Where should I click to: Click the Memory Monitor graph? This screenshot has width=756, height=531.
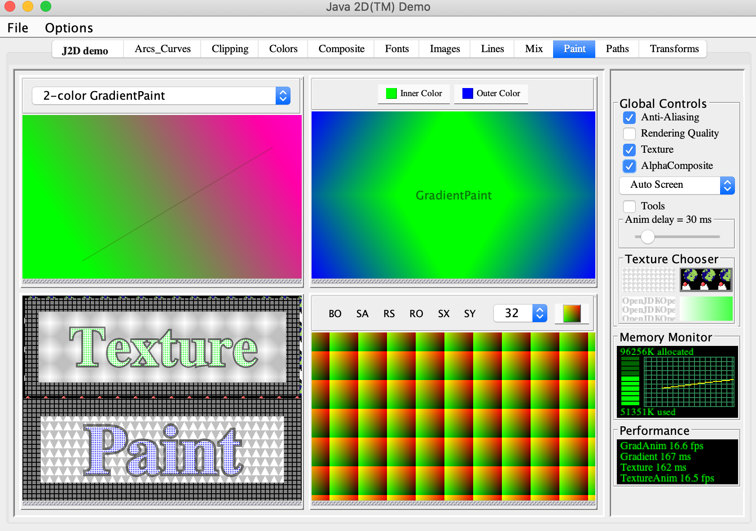tap(689, 381)
